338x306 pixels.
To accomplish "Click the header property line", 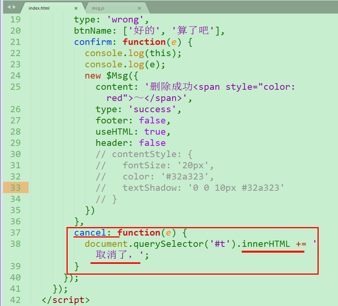I will pos(130,143).
